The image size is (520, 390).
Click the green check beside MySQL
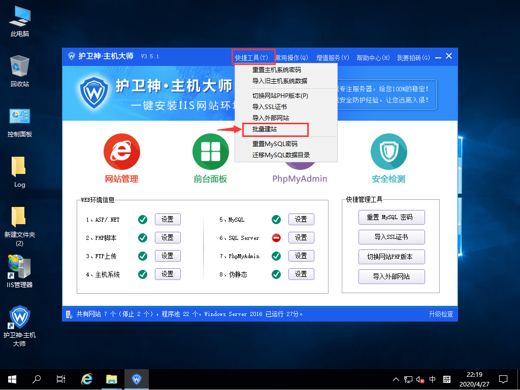pos(276,219)
